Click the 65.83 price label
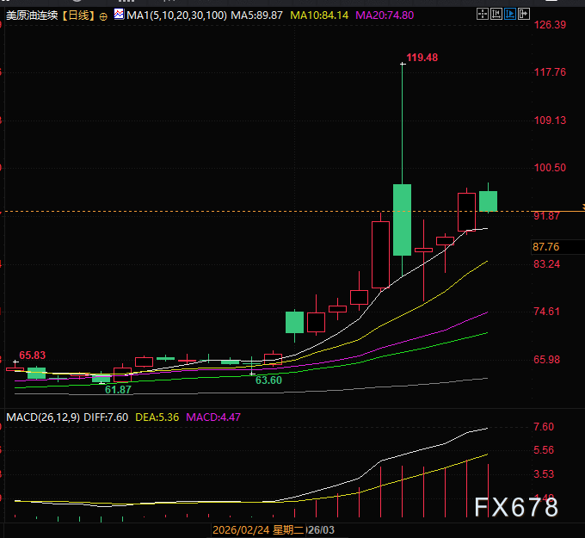Screen dimensions: 585x538 33,355
